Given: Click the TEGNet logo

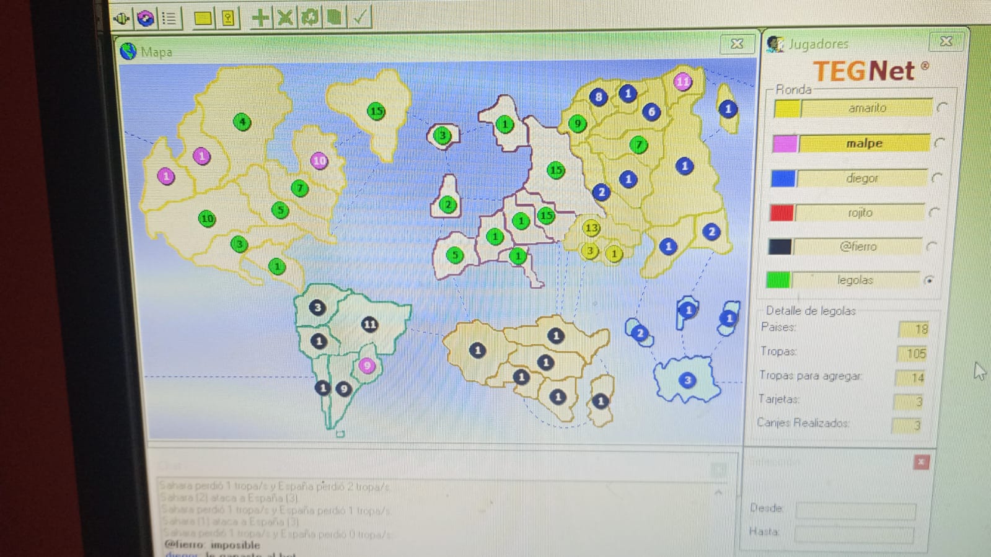Looking at the screenshot, I should point(871,71).
